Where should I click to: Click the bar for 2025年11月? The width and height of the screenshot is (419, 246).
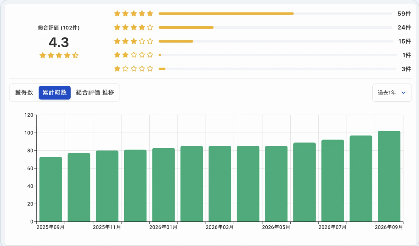click(x=107, y=186)
